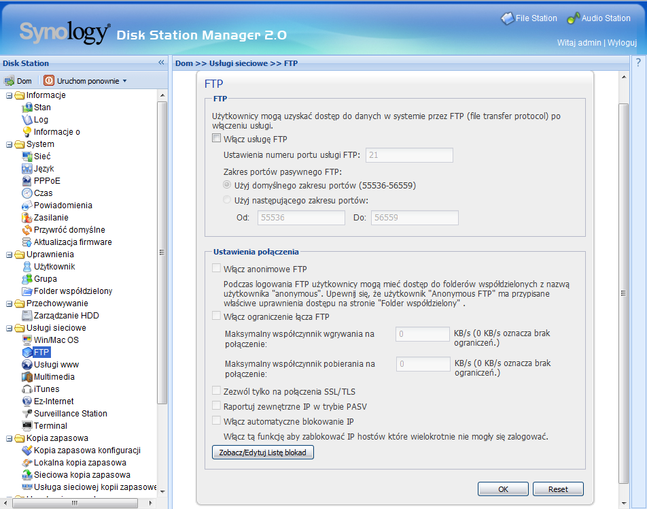
Task: Open the File Station icon
Action: 507,18
